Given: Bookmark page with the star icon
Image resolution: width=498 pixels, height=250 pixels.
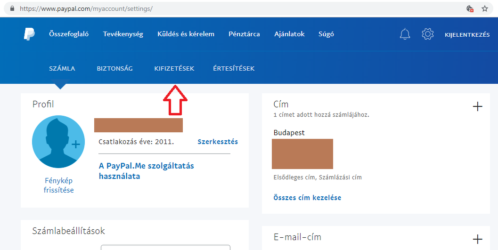Looking at the screenshot, I should (485, 8).
